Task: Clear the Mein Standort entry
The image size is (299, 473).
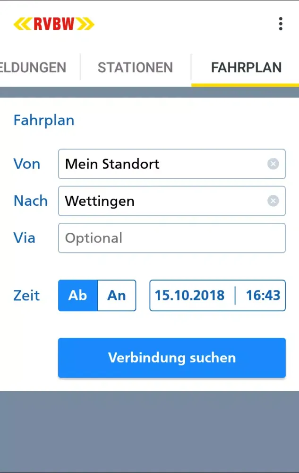Action: 273,164
